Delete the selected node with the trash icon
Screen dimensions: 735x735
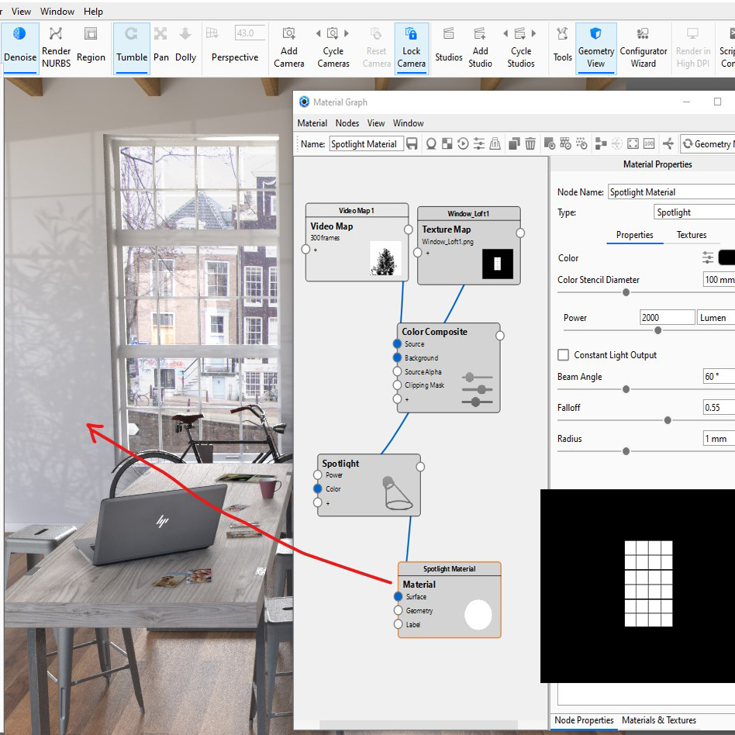pos(530,143)
